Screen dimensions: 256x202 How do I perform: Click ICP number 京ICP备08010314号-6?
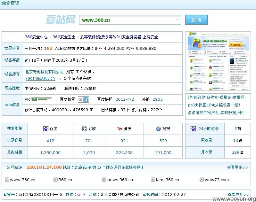[x=40, y=195]
